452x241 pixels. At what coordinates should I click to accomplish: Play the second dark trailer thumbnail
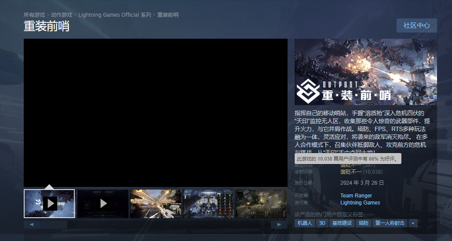point(102,204)
